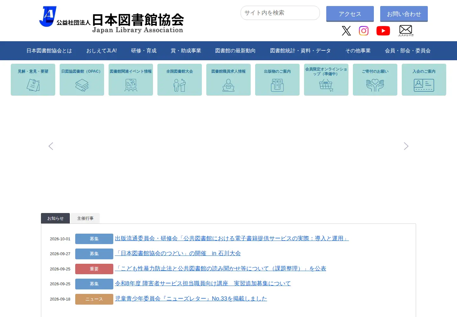Open the 出版物のご案内 tile

[x=277, y=80]
